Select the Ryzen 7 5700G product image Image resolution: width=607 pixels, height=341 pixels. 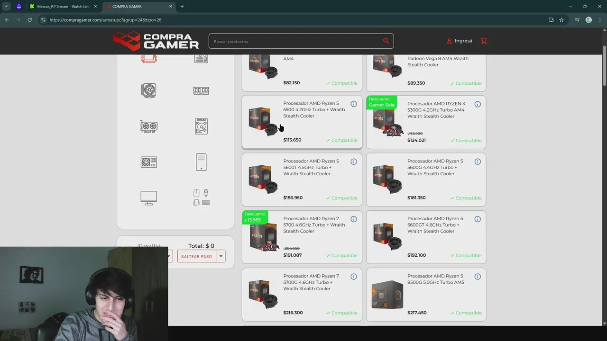263,294
